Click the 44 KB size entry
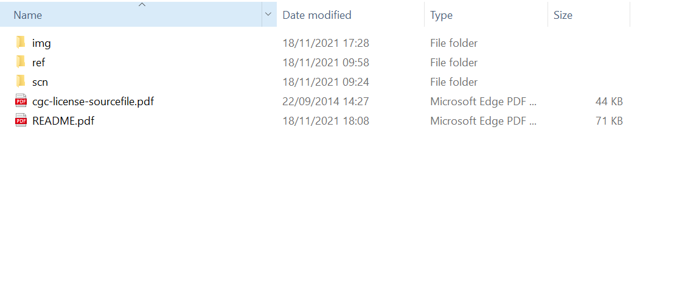Screen dimensions: 685x287 pyautogui.click(x=609, y=102)
